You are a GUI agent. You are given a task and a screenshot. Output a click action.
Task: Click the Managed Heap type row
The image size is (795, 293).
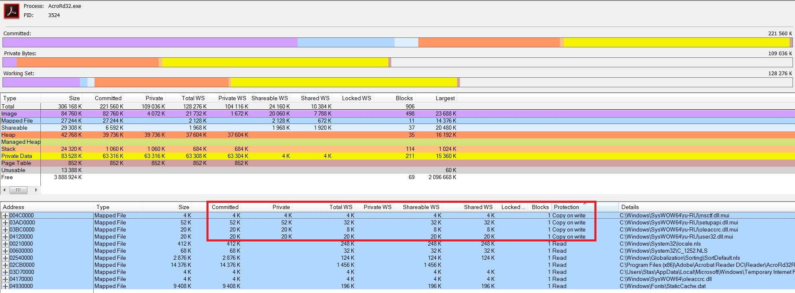click(21, 142)
